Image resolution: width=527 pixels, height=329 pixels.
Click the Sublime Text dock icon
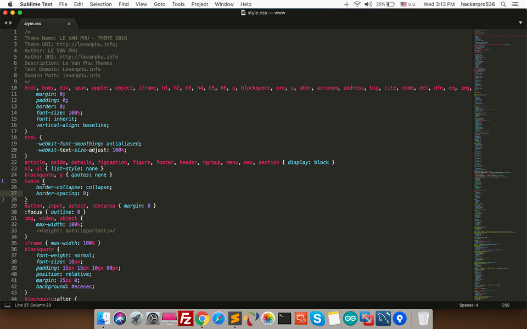coord(235,318)
